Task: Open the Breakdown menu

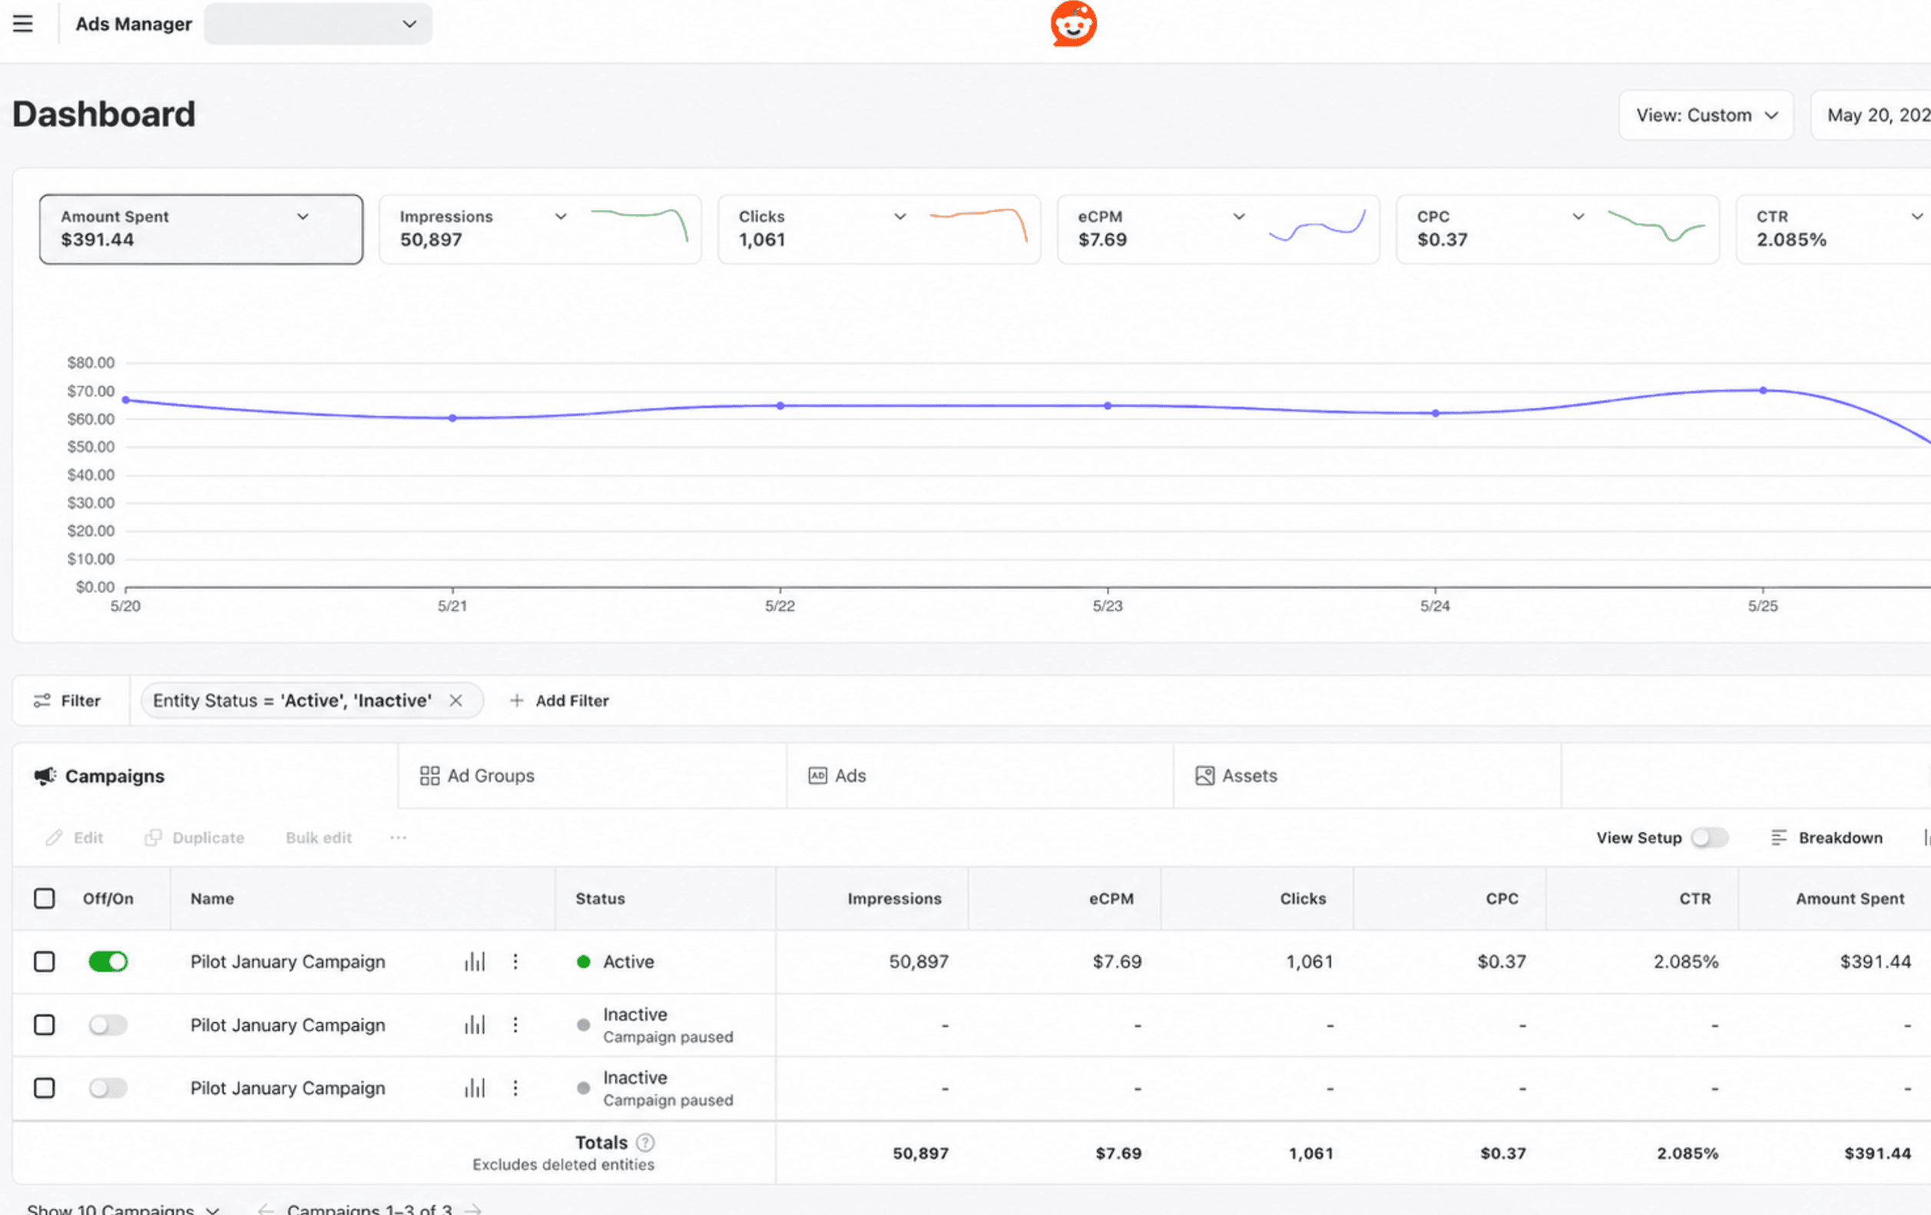Action: [x=1826, y=837]
